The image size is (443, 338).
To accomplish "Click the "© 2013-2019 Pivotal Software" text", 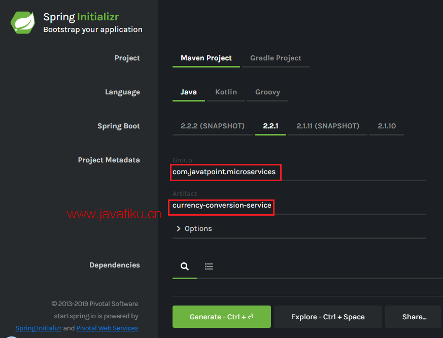I will coord(95,304).
